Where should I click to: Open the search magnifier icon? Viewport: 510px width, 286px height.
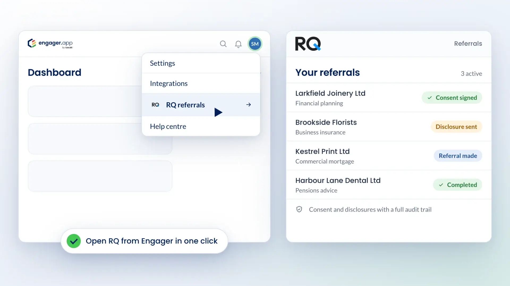223,44
